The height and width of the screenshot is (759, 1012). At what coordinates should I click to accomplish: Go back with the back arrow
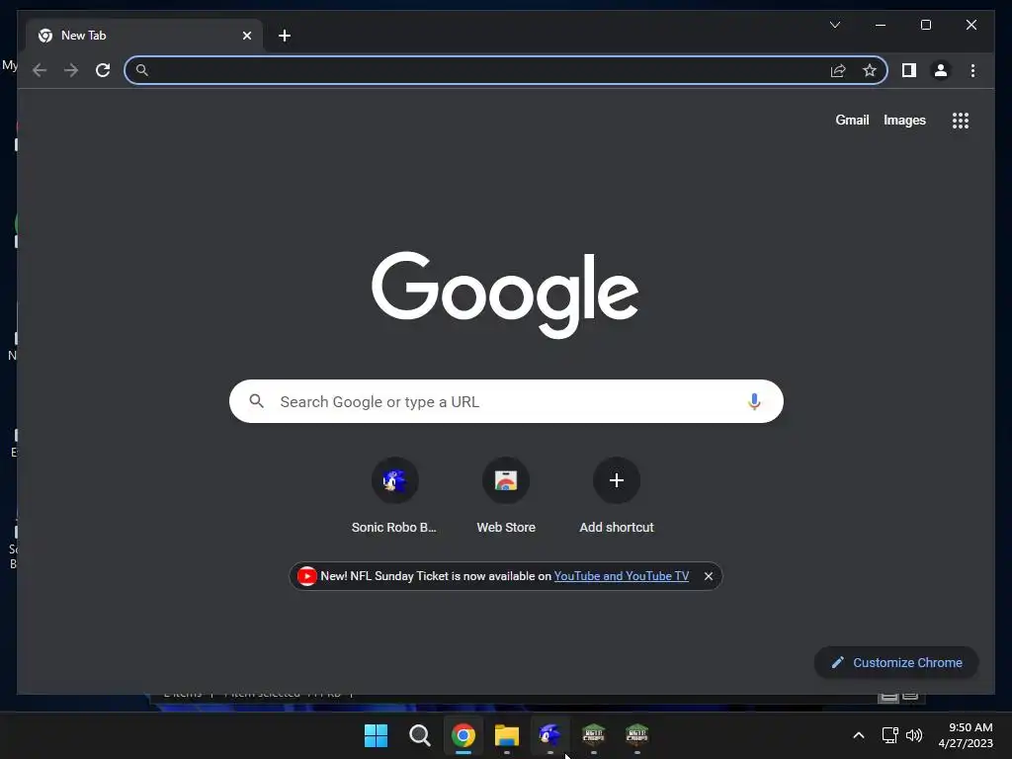pos(40,70)
